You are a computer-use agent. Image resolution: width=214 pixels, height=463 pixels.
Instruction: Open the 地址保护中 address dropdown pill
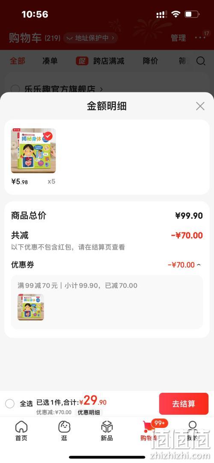[91, 38]
